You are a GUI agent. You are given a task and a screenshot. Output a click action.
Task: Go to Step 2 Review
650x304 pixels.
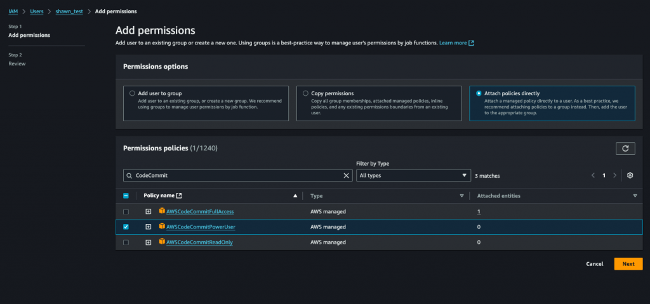pyautogui.click(x=17, y=63)
